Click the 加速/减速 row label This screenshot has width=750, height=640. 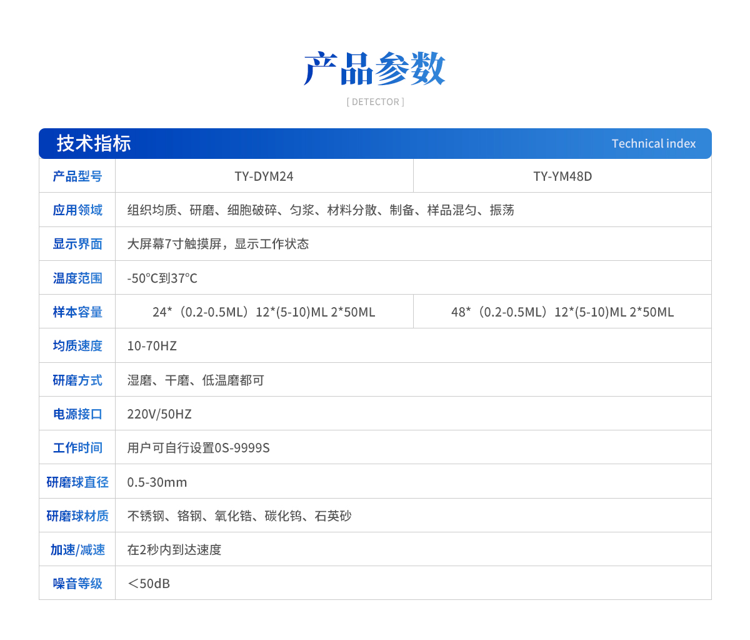click(x=77, y=550)
